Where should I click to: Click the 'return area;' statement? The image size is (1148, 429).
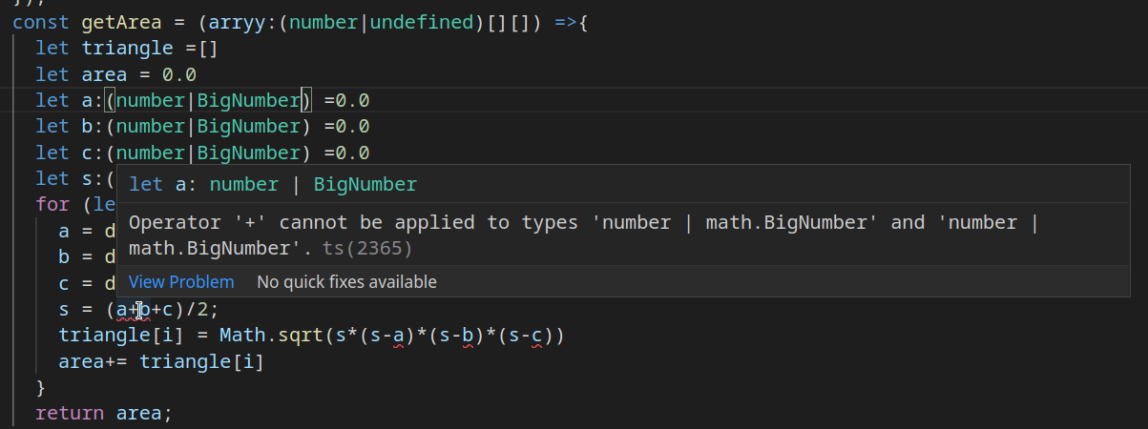coord(104,414)
